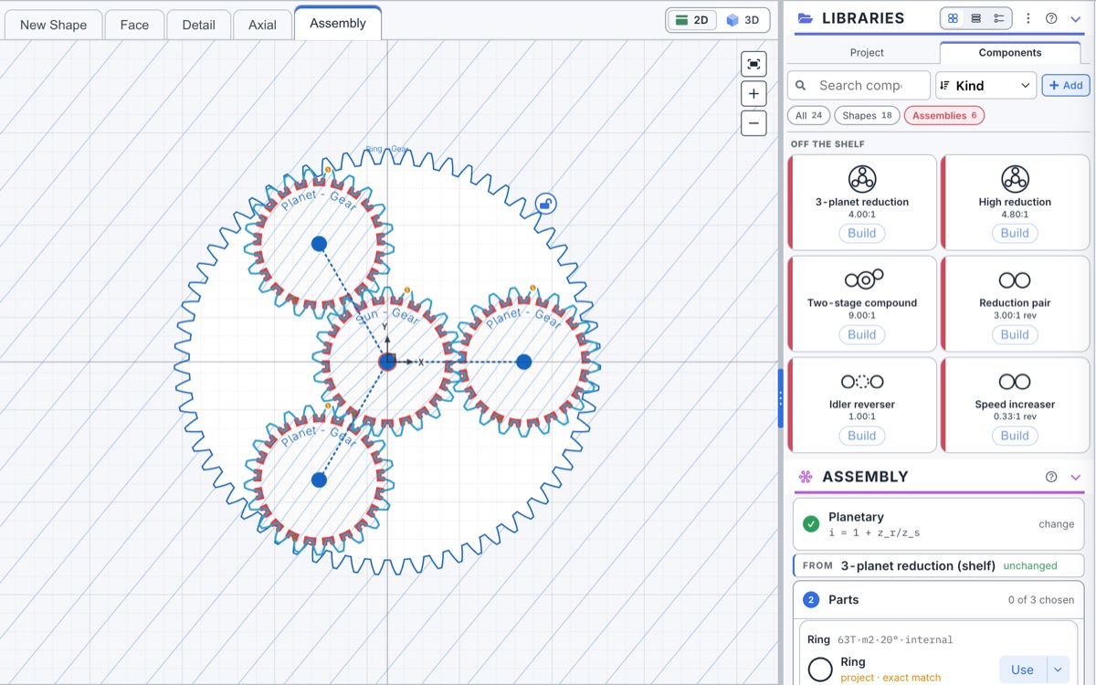
Task: Click the 'OFF THE SHELF' heading
Action: click(x=827, y=144)
